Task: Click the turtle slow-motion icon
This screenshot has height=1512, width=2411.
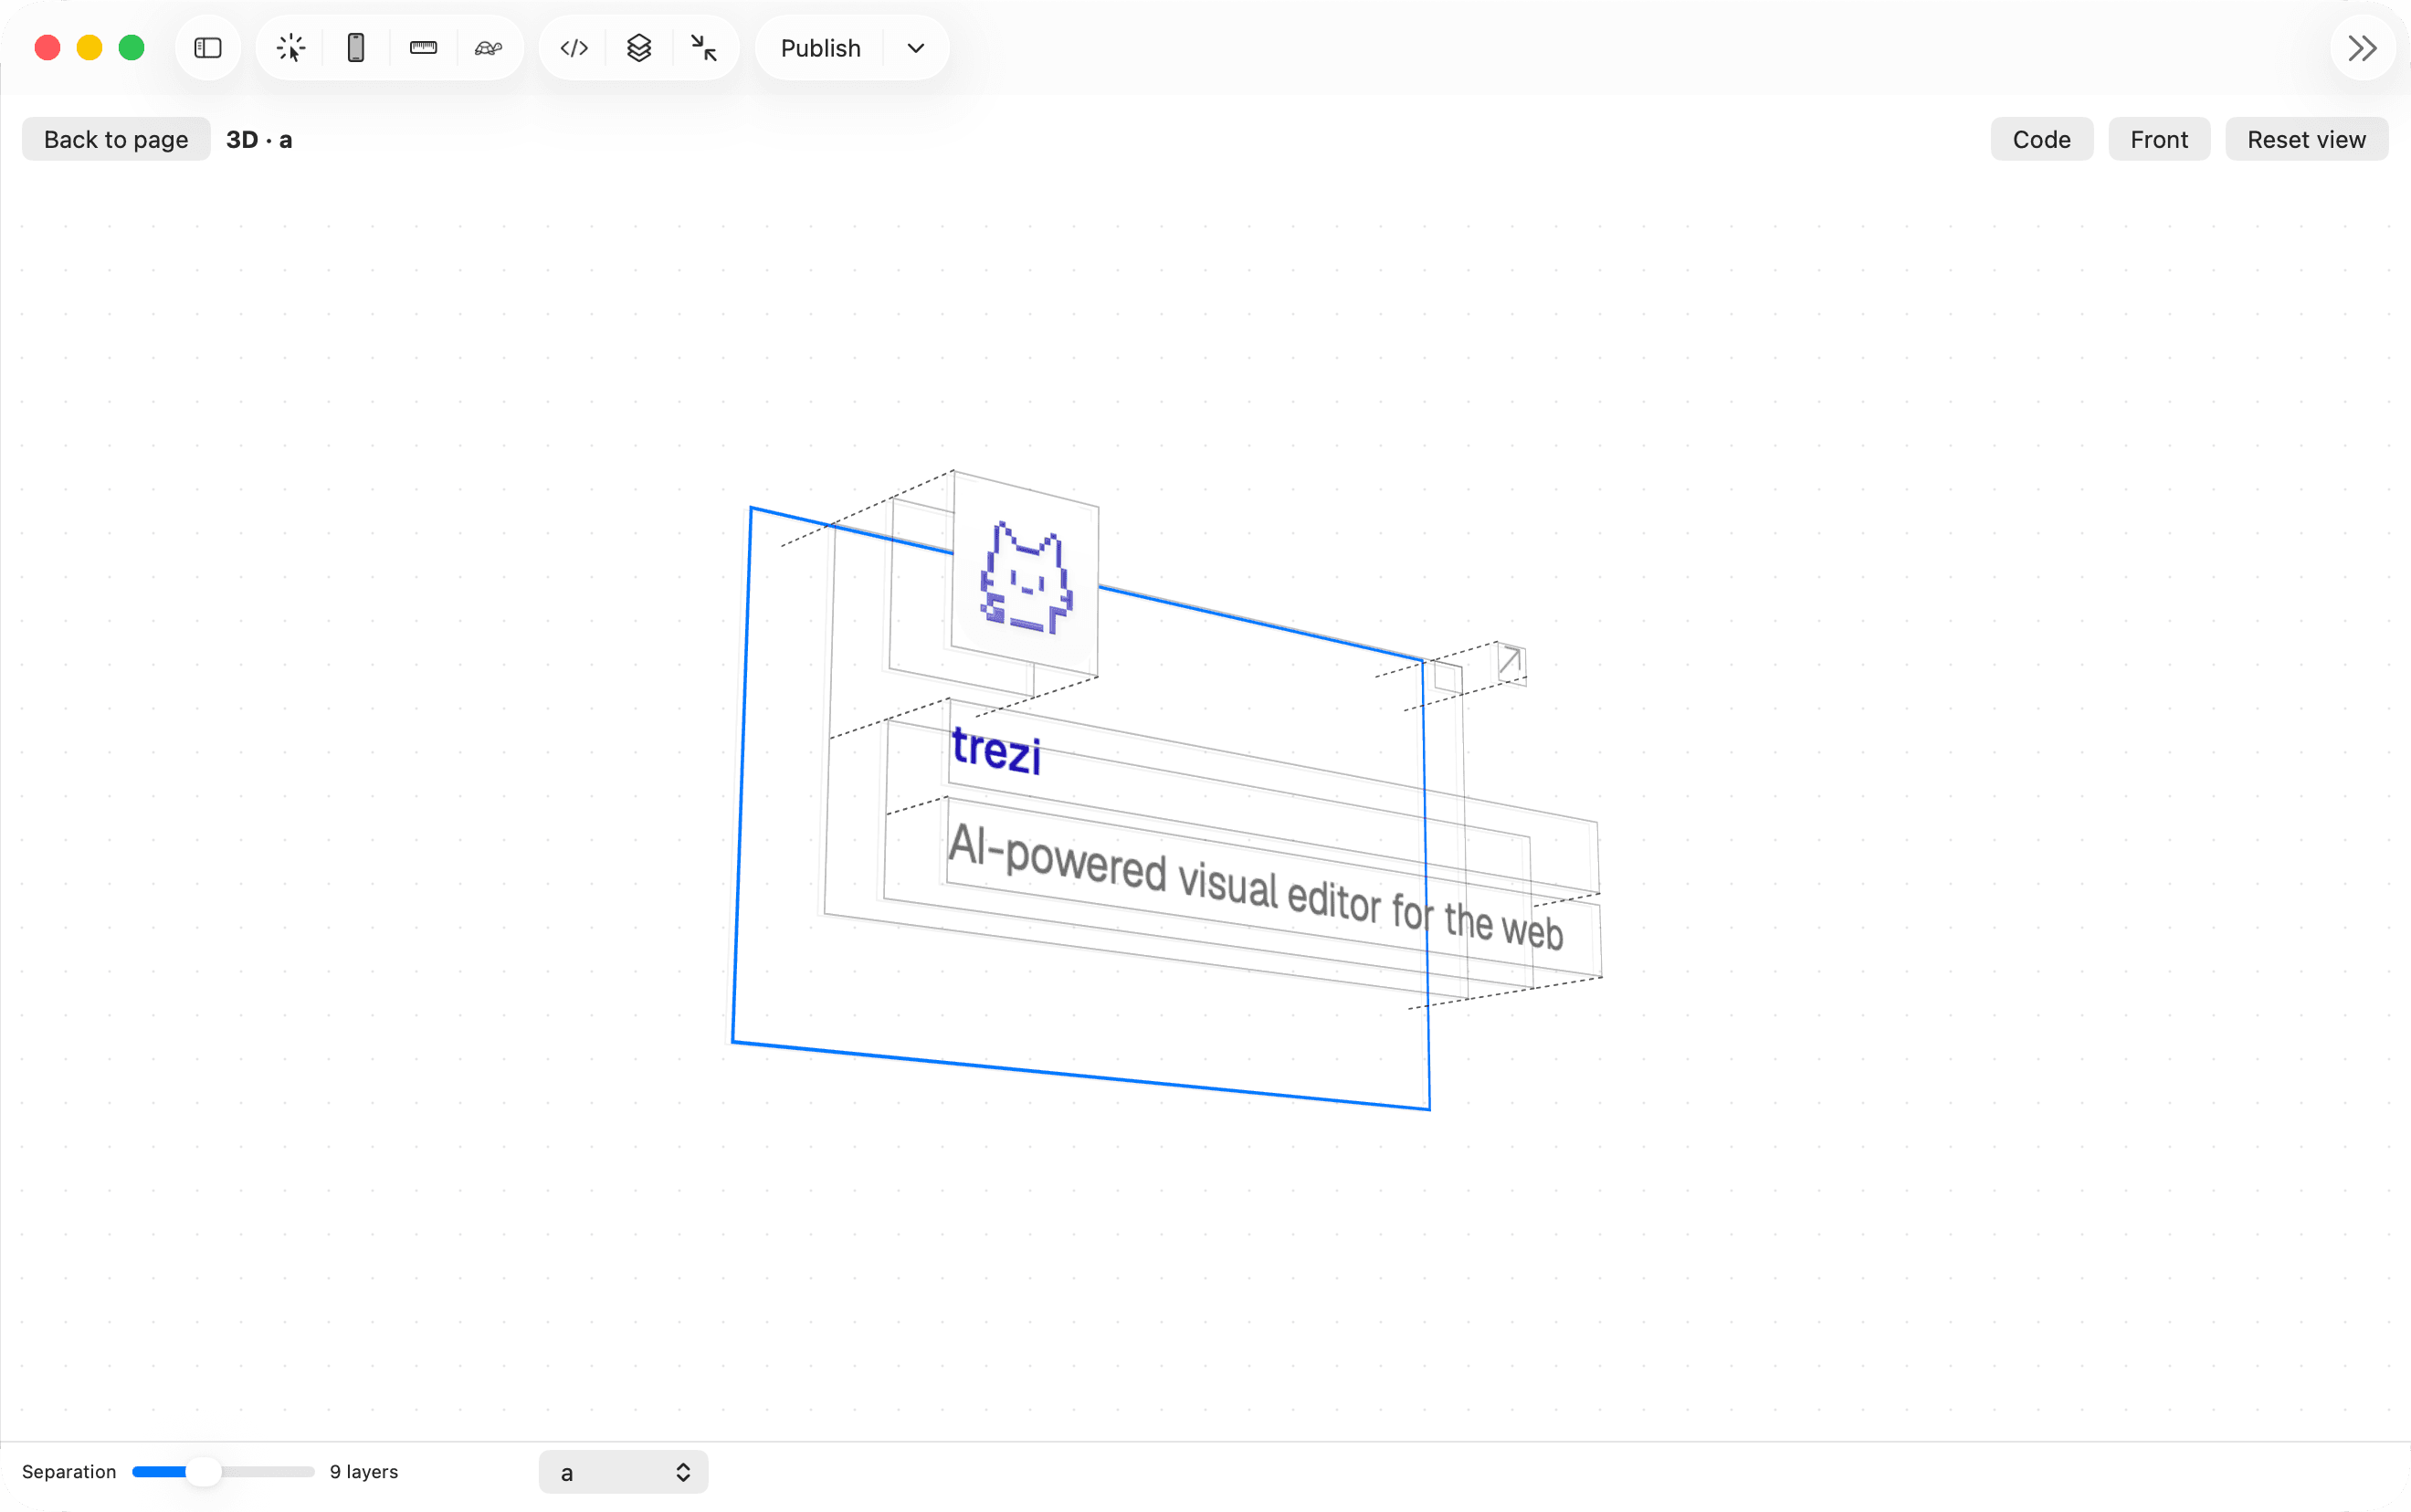Action: tap(488, 48)
